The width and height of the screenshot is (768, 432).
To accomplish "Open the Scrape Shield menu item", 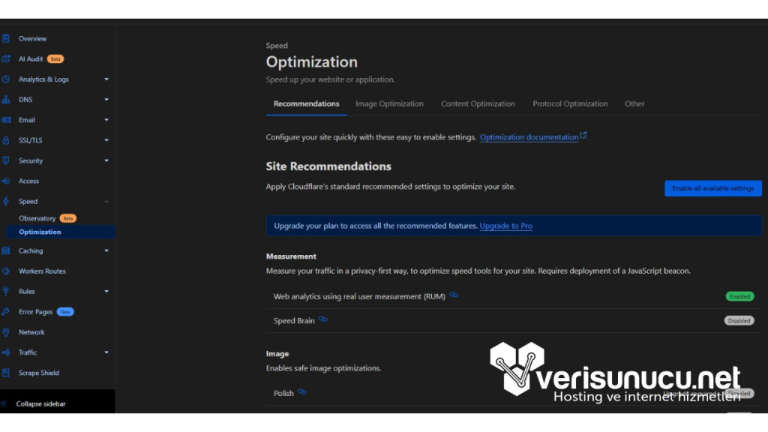I will pos(39,373).
